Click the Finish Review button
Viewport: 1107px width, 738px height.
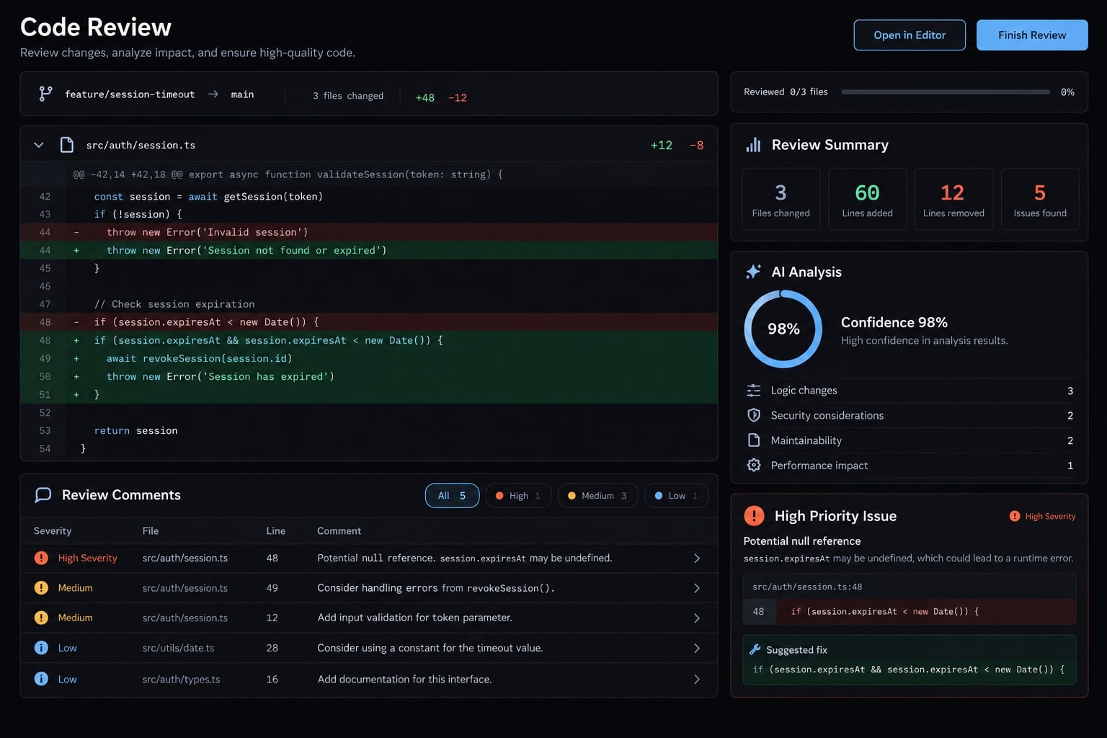1032,35
